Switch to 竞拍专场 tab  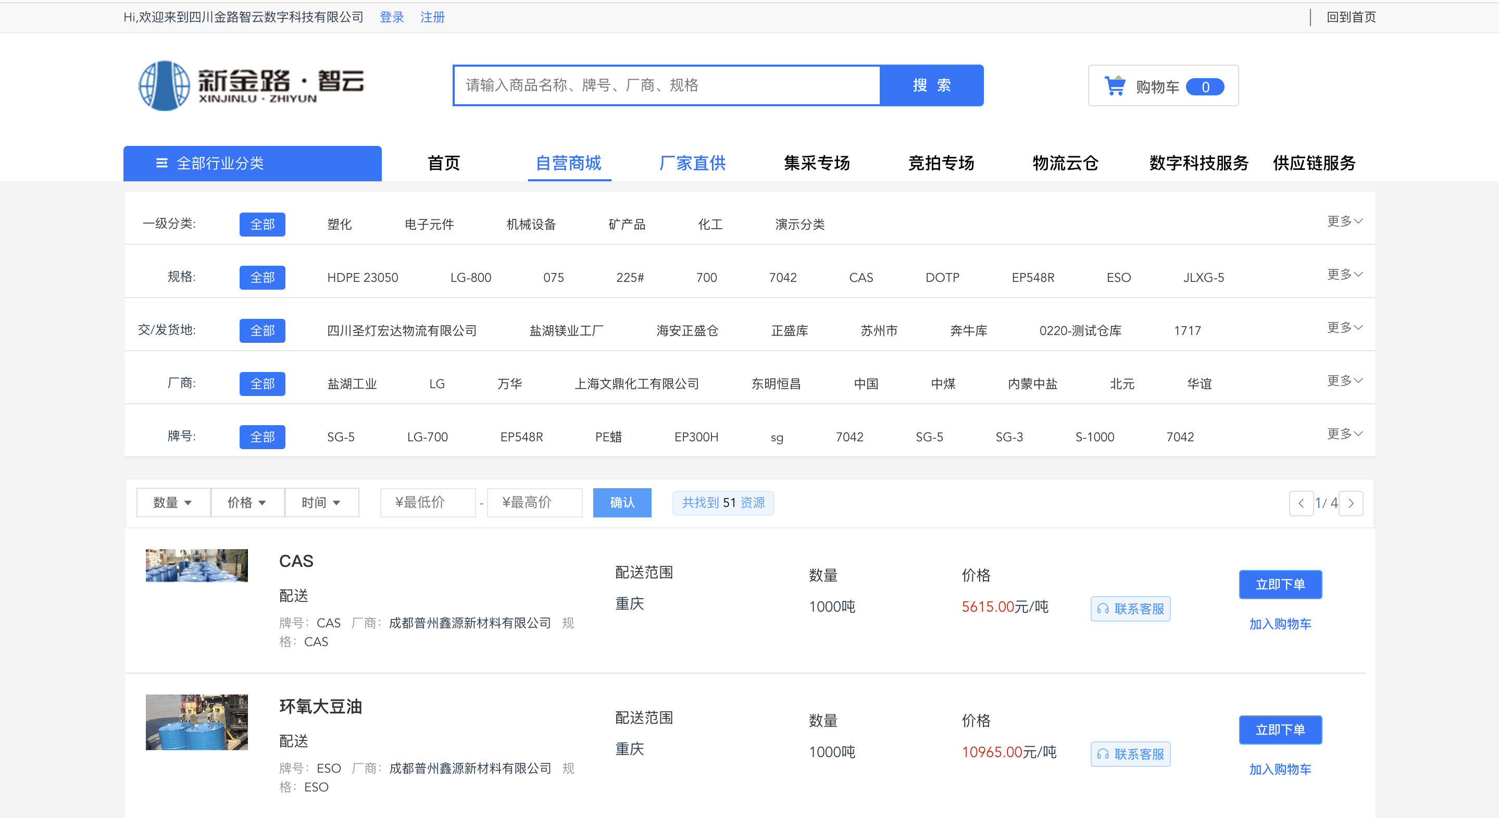tap(942, 163)
